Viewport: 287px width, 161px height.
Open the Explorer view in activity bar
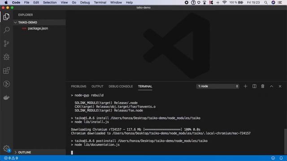point(6,17)
